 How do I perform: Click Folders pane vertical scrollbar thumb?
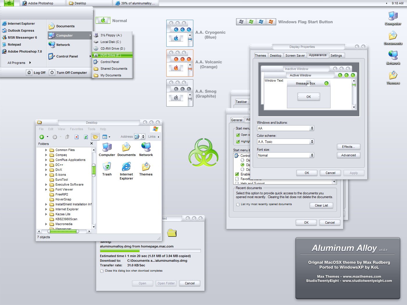click(x=94, y=170)
